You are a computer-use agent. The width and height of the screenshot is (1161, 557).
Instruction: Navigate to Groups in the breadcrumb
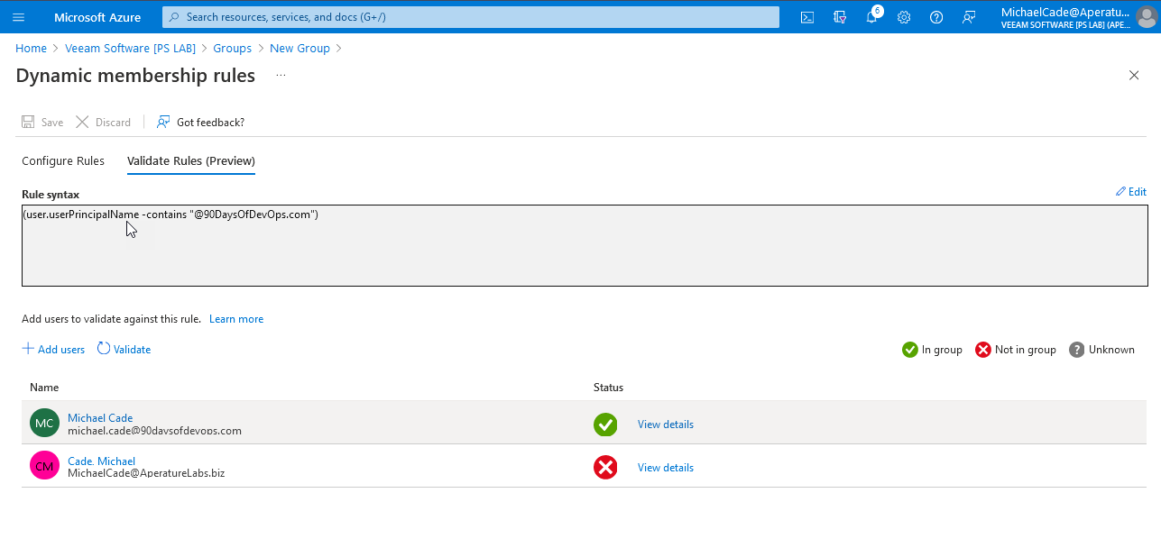(232, 48)
